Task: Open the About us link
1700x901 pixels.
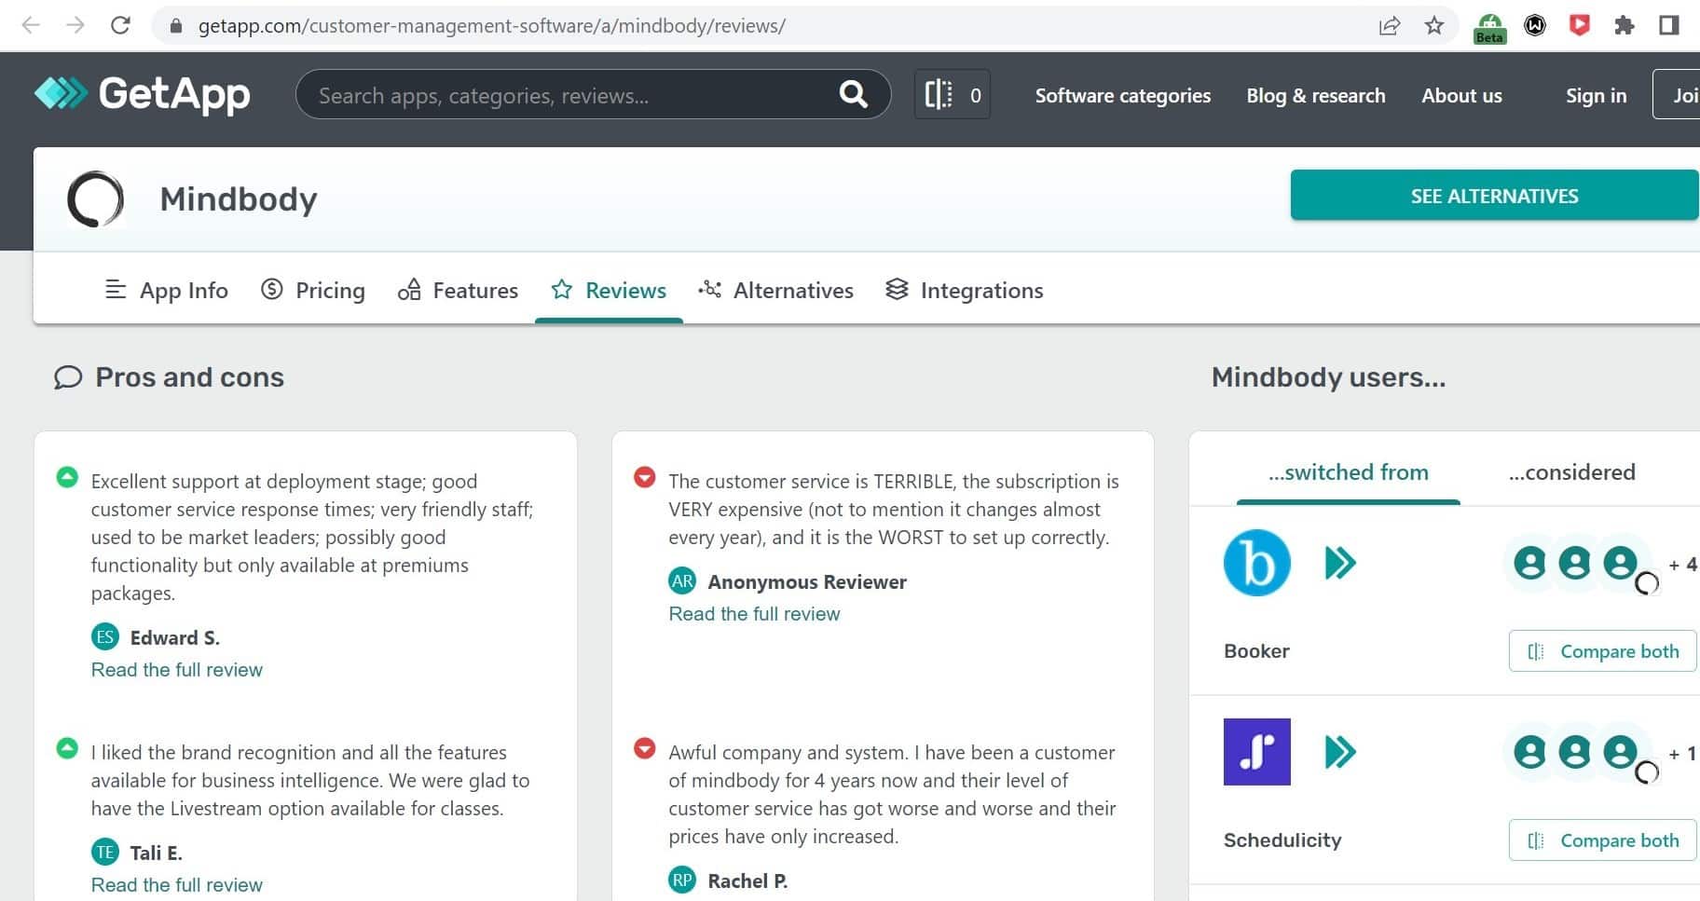Action: tap(1461, 95)
